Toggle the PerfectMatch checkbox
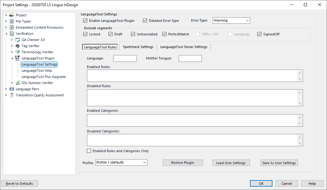327x190 pixels. click(x=164, y=34)
